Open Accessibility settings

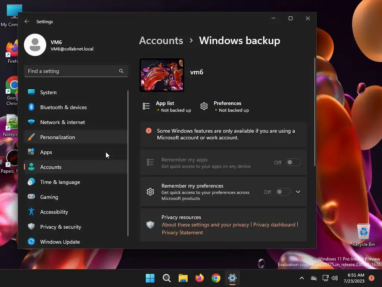(75, 212)
